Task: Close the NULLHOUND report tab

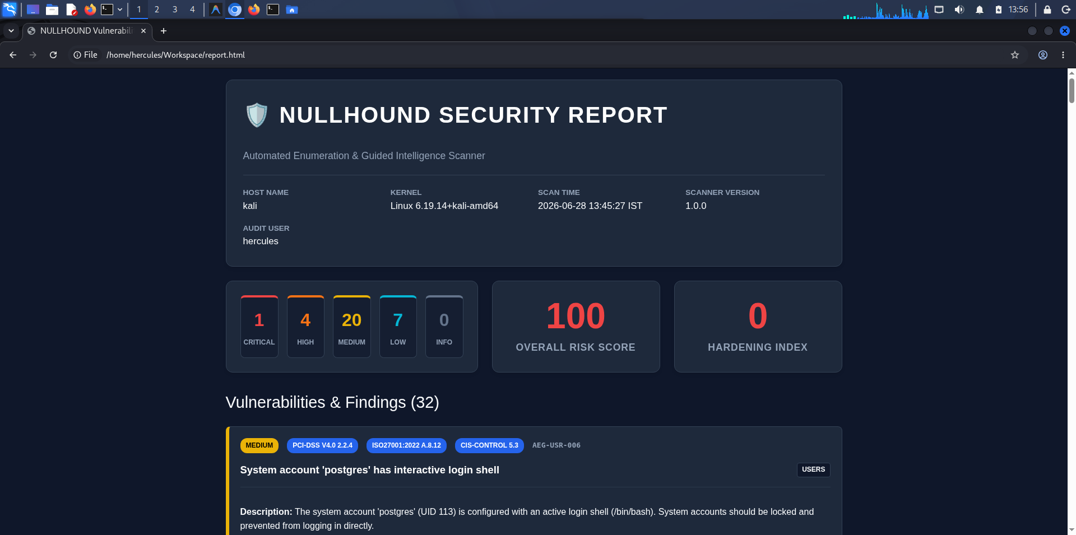Action: (143, 31)
